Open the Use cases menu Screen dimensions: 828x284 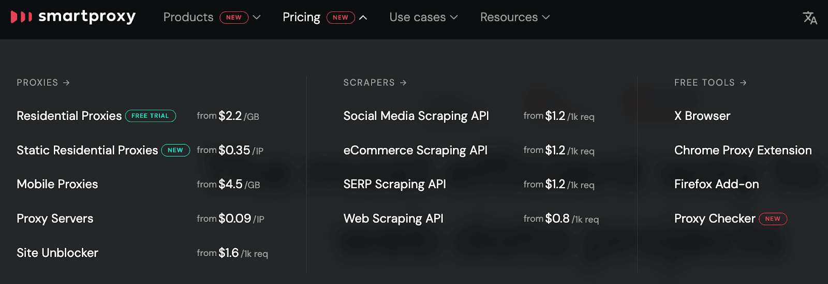pos(418,18)
